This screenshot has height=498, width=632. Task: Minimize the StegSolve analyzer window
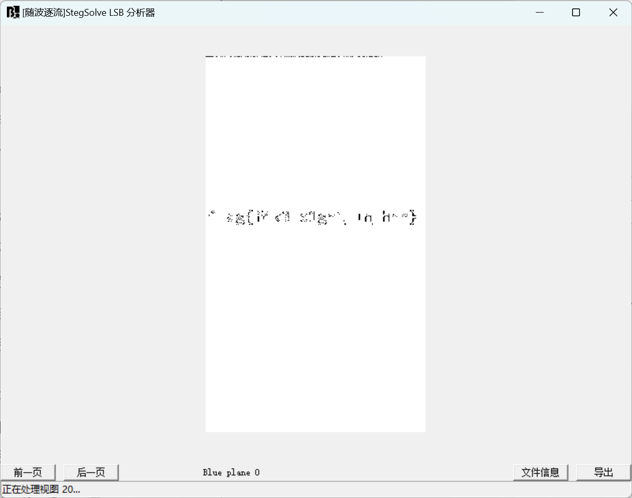point(539,12)
